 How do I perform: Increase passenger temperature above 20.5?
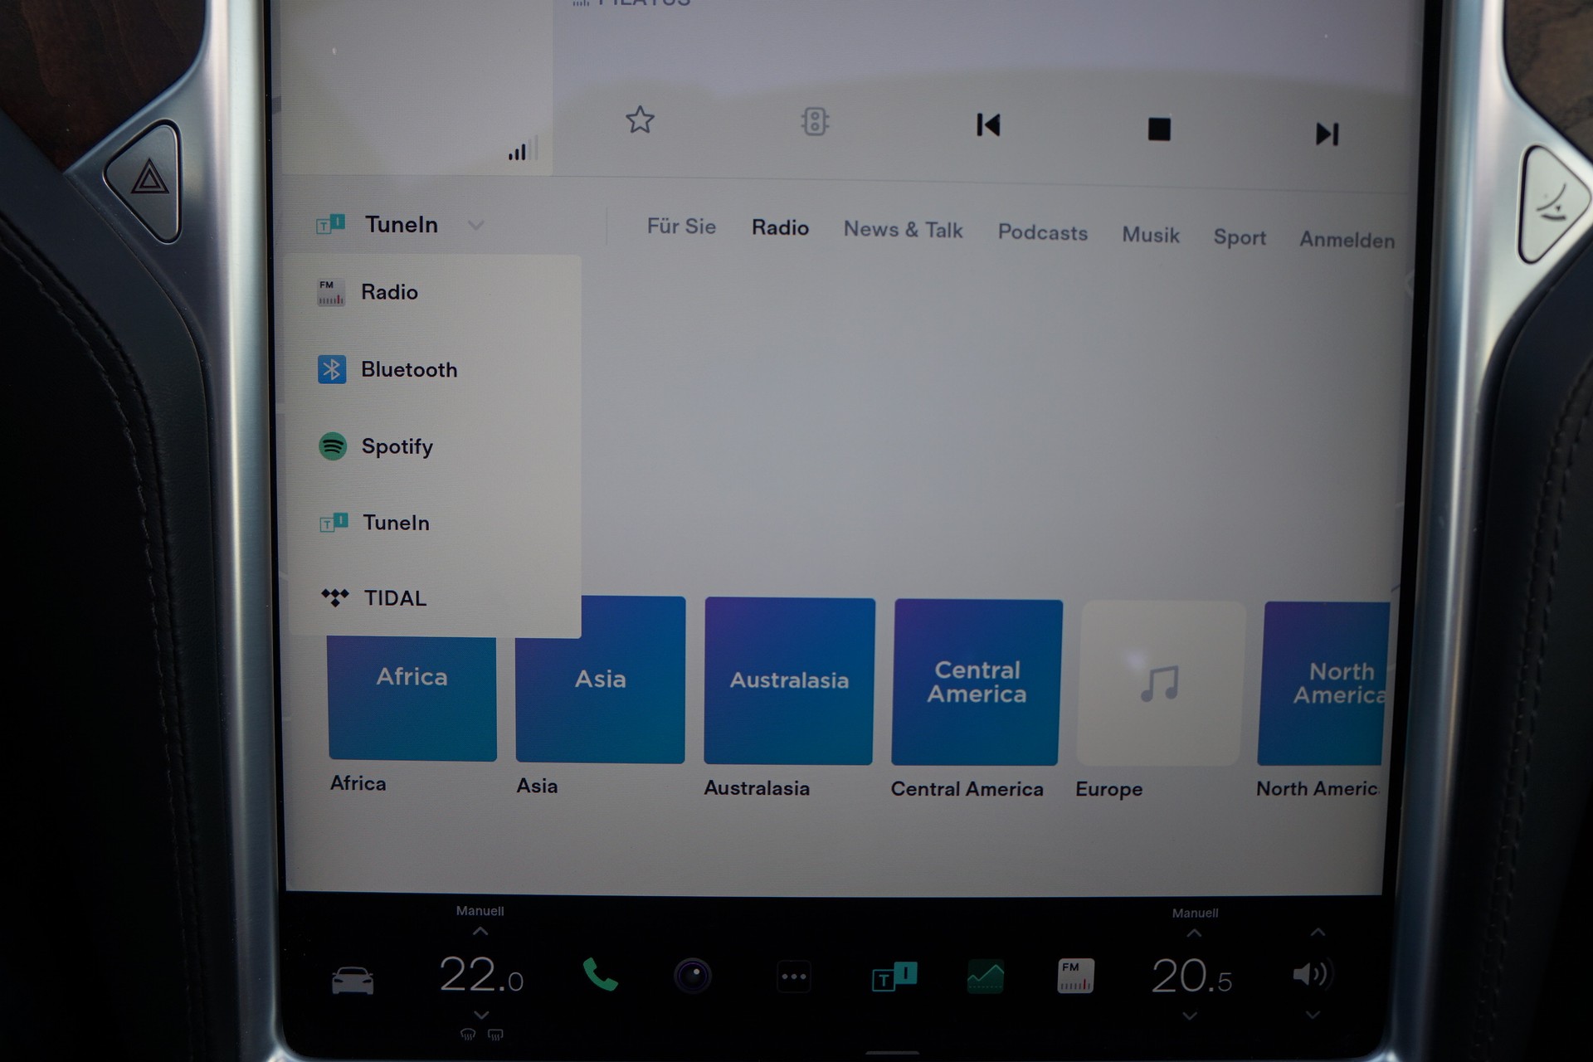1194,933
